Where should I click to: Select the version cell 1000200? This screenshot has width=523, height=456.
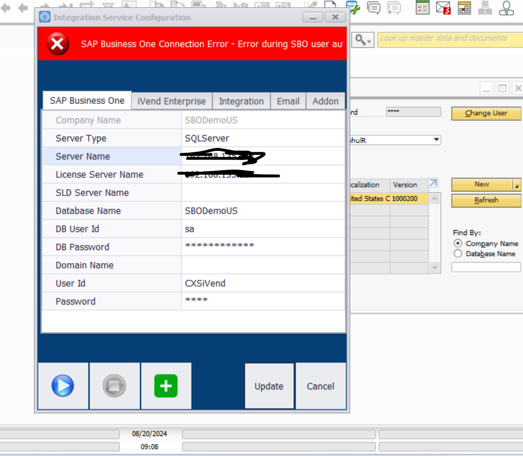click(x=409, y=199)
